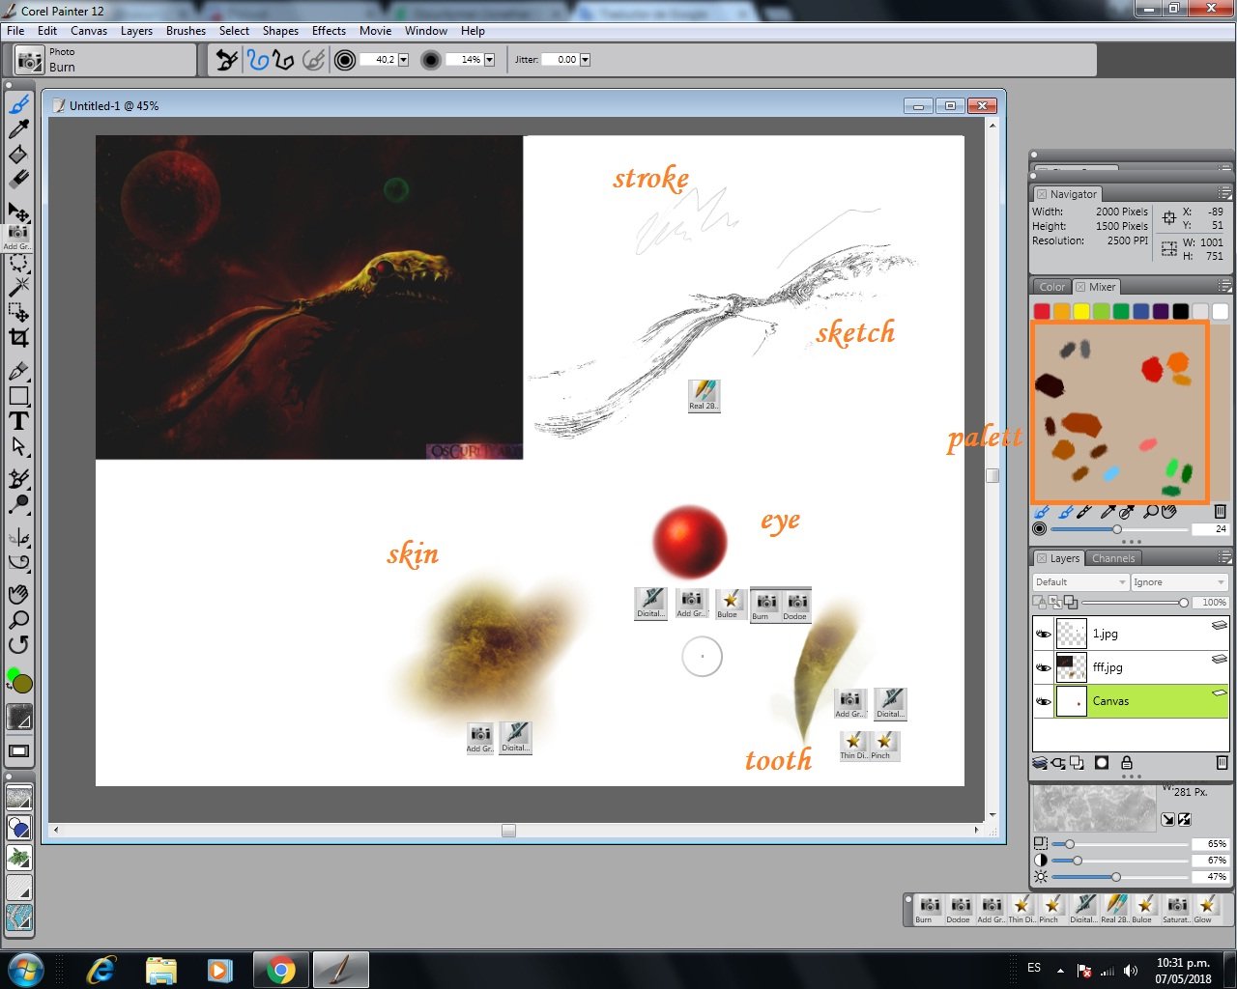Click the Reset tool icon in the property bar
This screenshot has width=1237, height=989.
click(x=226, y=60)
